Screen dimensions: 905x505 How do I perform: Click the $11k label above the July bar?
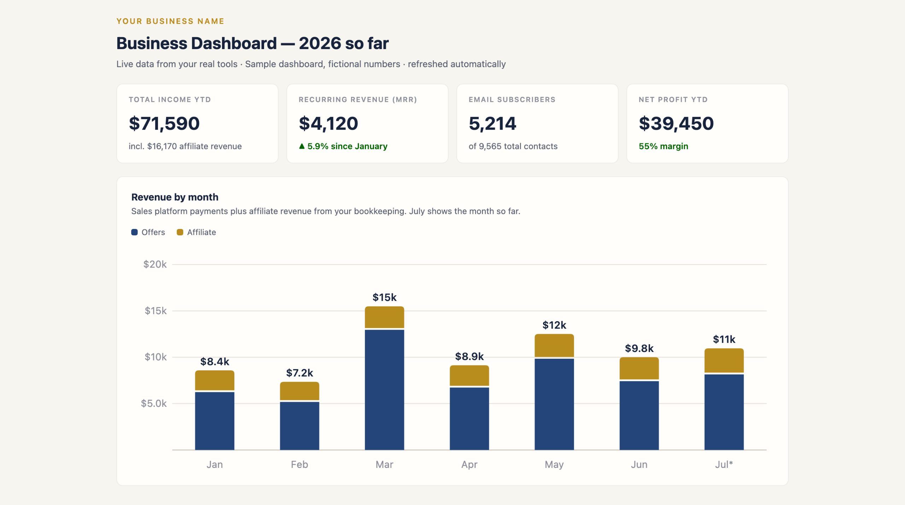[x=724, y=339]
